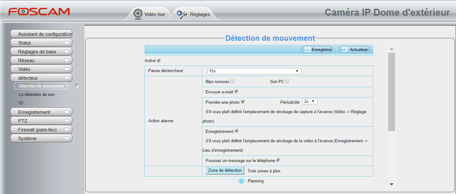Screen dimensions: 456x194
Task: Click the Caméra IP Dome d'extérieur title
Action: (x=387, y=13)
